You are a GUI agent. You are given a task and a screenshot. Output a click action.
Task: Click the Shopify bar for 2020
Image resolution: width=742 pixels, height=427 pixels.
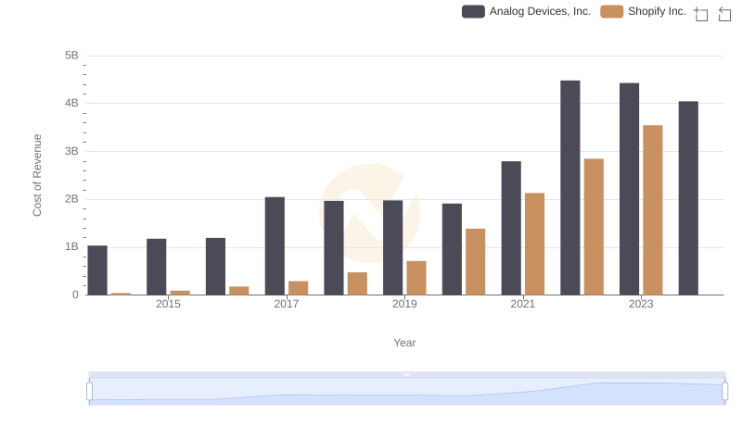pyautogui.click(x=476, y=262)
